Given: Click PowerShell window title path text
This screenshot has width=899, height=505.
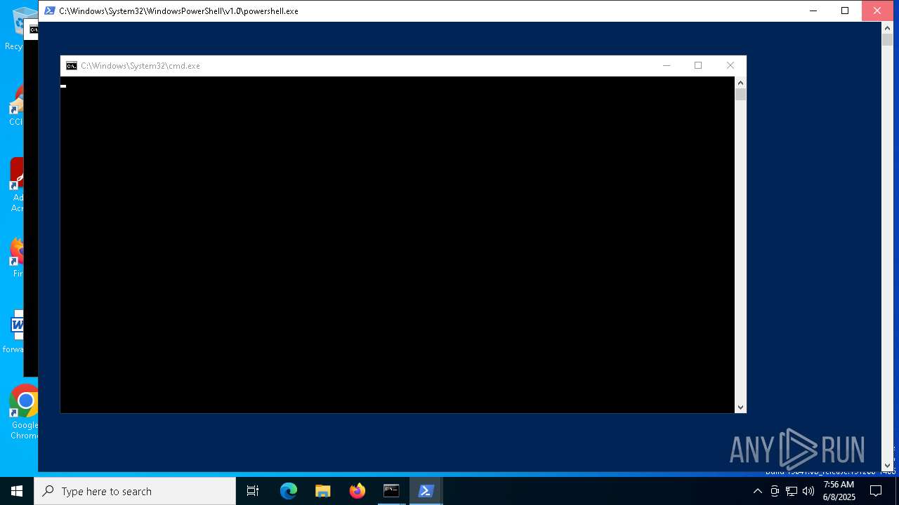Looking at the screenshot, I should [x=178, y=11].
